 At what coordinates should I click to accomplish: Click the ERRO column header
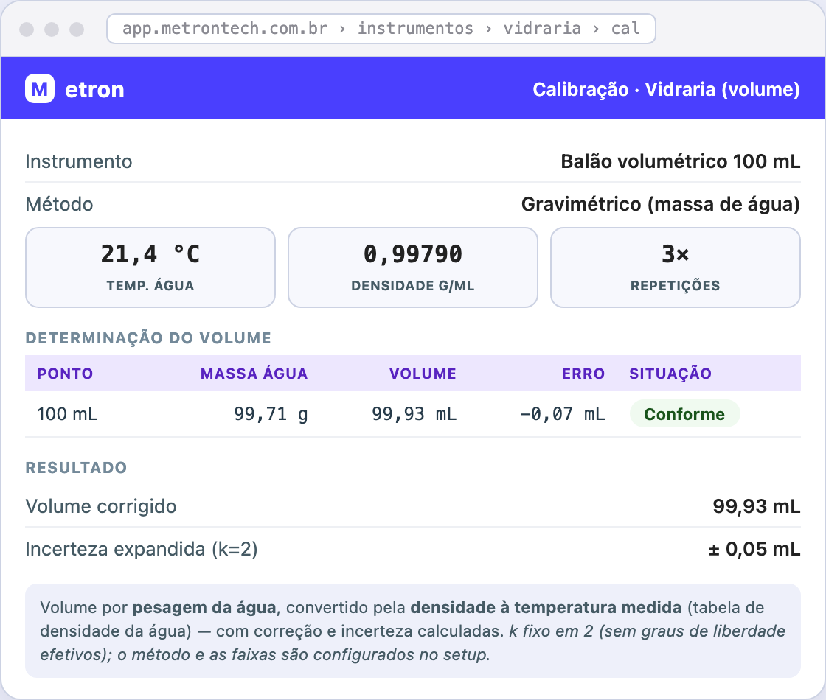[x=583, y=374]
